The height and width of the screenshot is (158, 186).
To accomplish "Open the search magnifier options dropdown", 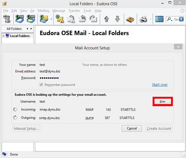I will point(170,19).
